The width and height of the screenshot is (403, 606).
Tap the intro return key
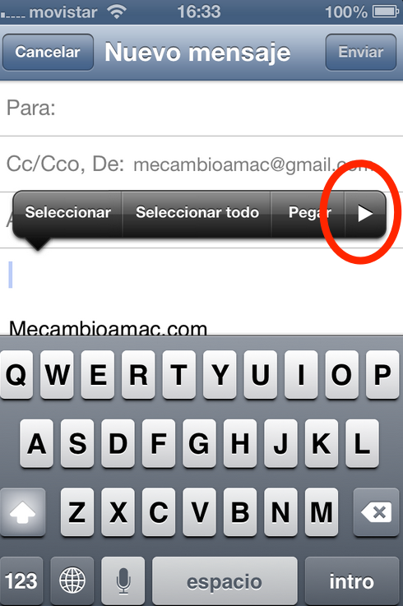tap(351, 581)
